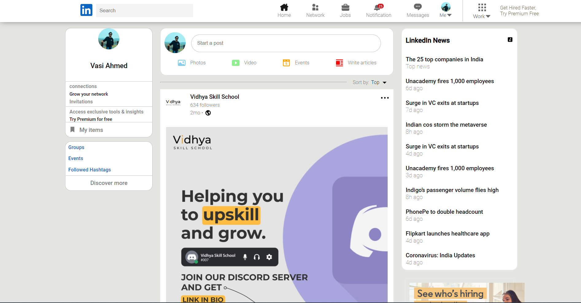Open the Me profile dropdown
The image size is (581, 303).
(445, 10)
